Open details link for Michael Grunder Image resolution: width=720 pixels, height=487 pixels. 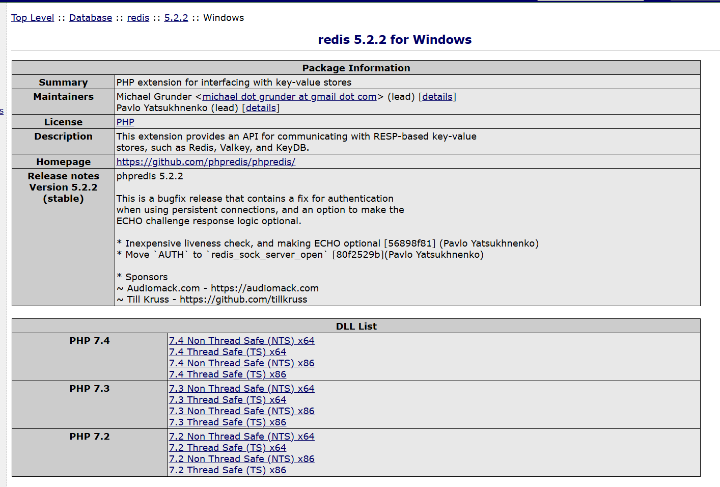click(437, 97)
